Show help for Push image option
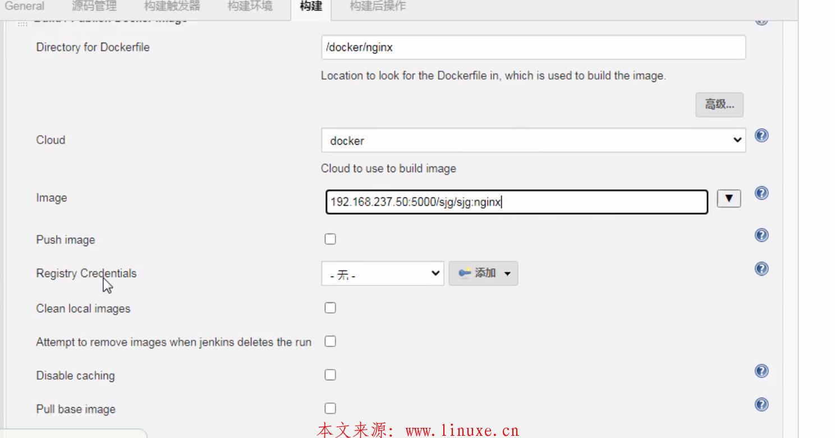 pyautogui.click(x=761, y=235)
